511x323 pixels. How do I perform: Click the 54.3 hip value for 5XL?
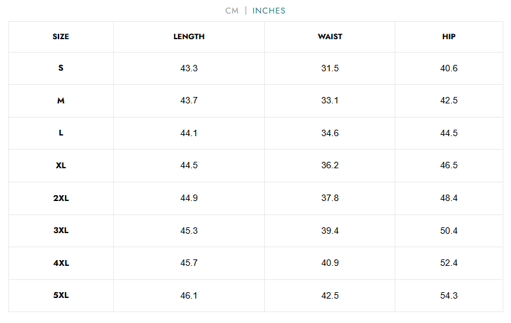[449, 295]
